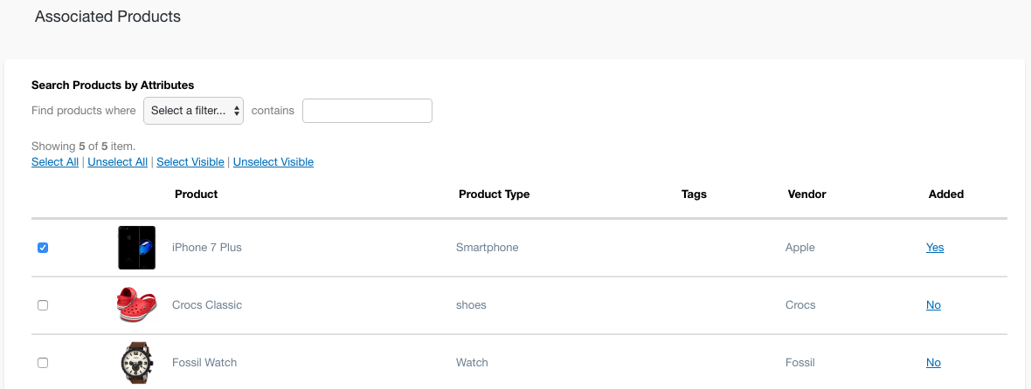The height and width of the screenshot is (389, 1031).
Task: Focus the contains search text field
Action: click(367, 111)
